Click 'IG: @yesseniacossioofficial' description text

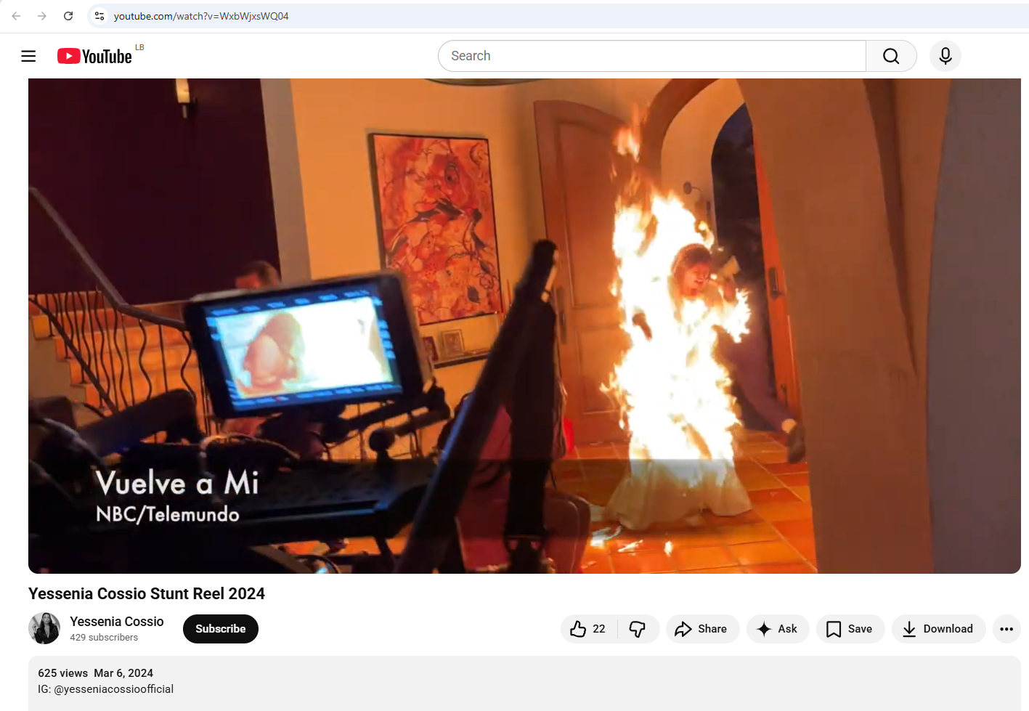tap(106, 689)
